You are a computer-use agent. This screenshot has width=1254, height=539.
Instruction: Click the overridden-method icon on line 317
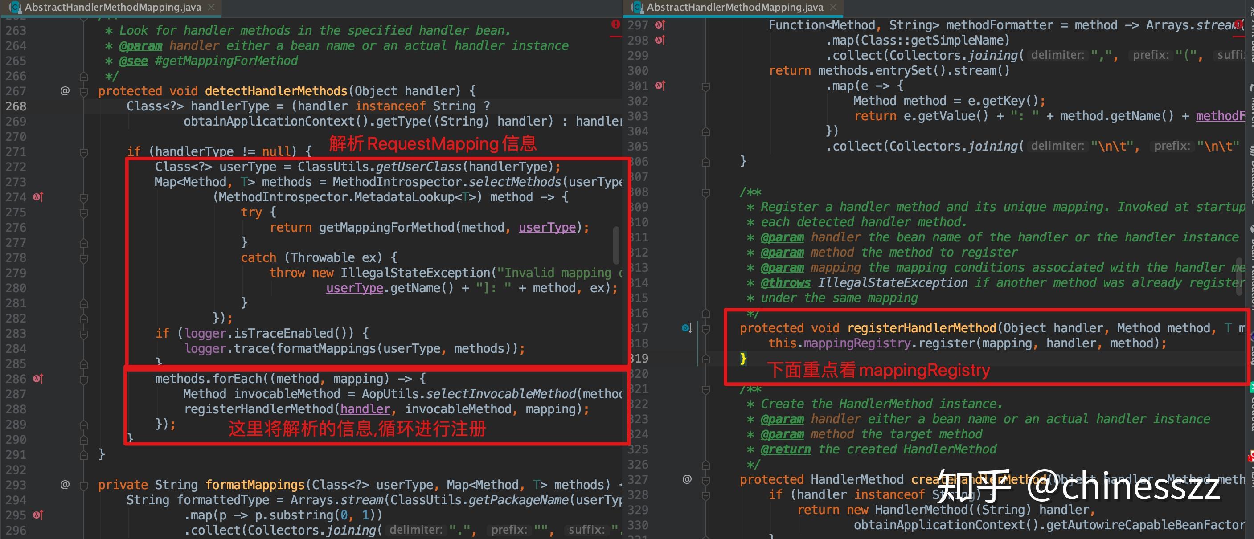point(687,328)
